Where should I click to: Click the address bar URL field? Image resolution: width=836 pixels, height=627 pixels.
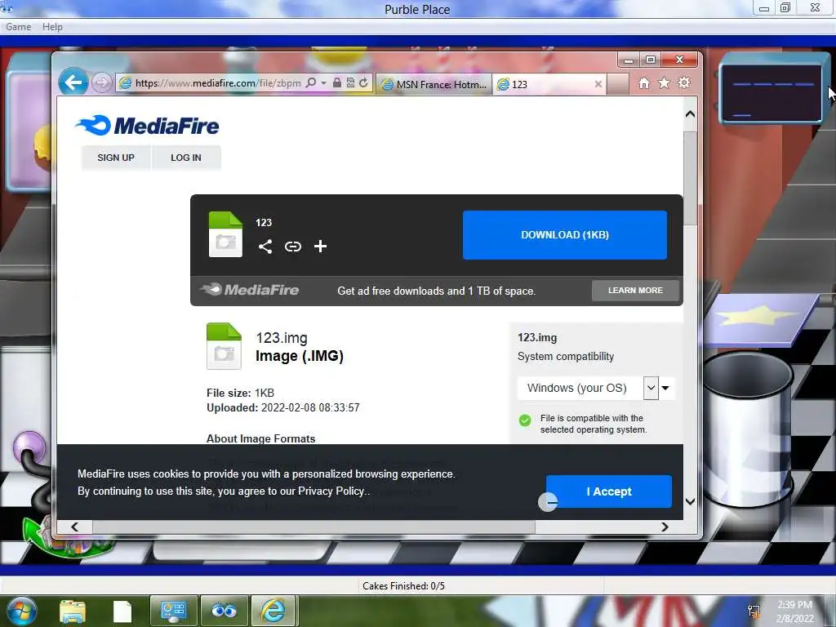click(x=217, y=83)
